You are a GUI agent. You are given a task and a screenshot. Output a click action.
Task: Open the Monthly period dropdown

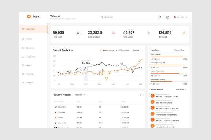tap(137, 50)
